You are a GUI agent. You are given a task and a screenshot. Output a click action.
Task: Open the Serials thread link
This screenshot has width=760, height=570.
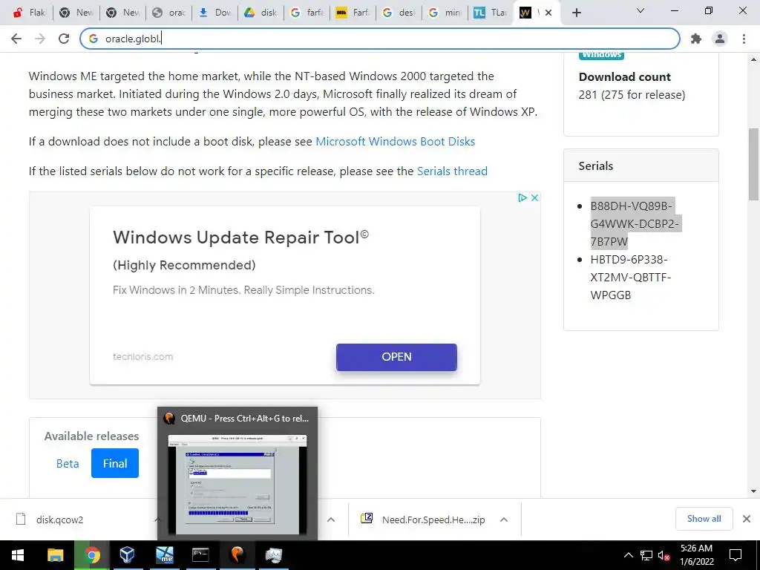pyautogui.click(x=452, y=171)
